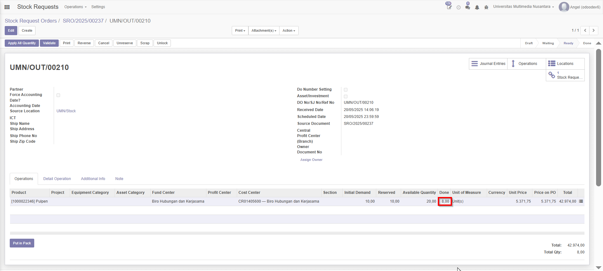The height and width of the screenshot is (271, 603).
Task: Open the developer debug bug icon
Action: tap(486, 7)
